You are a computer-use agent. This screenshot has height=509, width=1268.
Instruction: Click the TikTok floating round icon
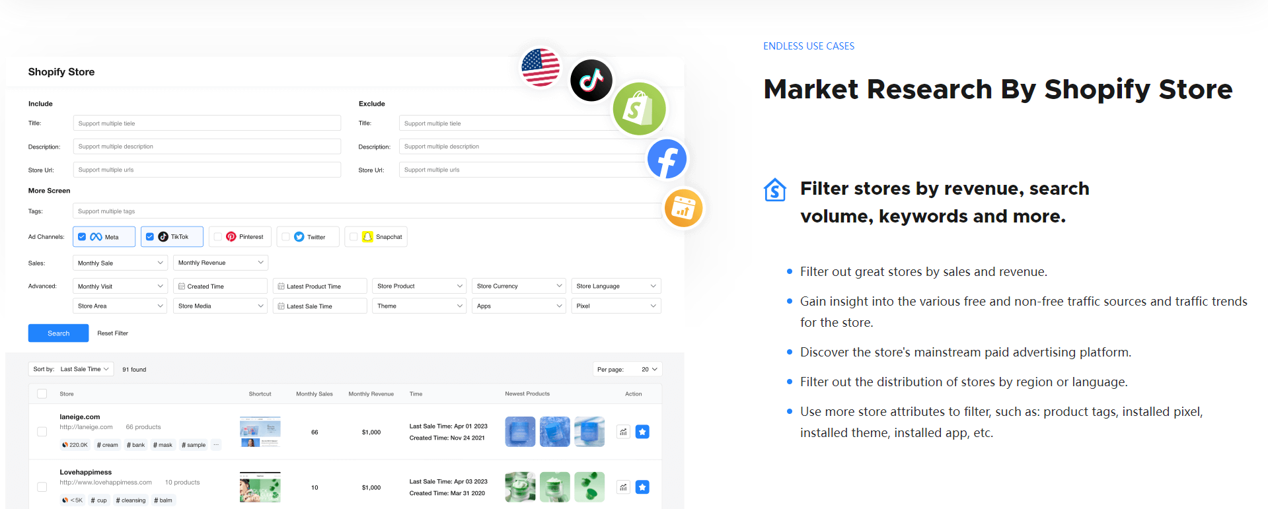pyautogui.click(x=591, y=81)
